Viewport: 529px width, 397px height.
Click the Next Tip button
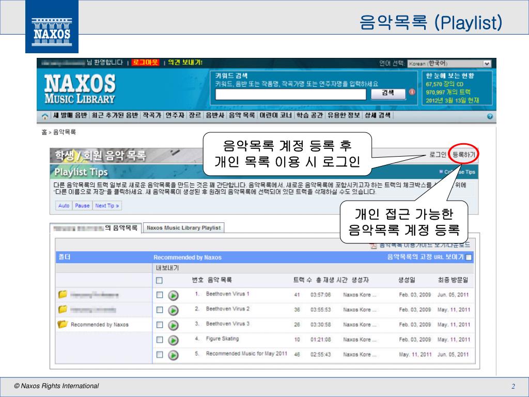pyautogui.click(x=107, y=206)
